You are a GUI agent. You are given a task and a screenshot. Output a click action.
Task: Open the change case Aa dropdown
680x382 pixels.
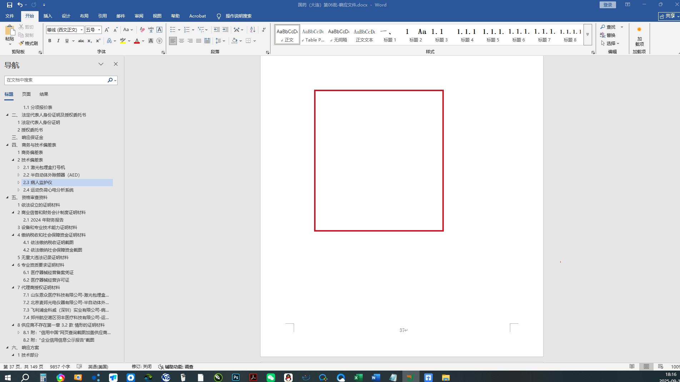128,30
